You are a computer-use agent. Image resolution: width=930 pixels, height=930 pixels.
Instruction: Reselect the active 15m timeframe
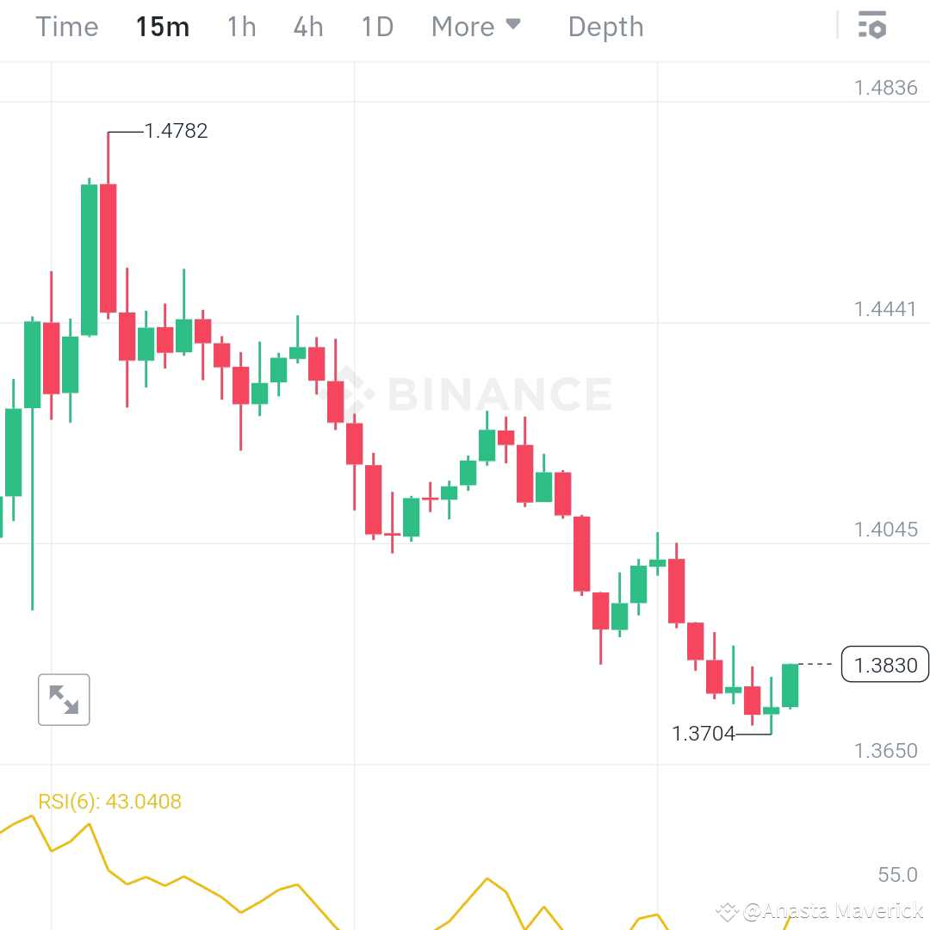163,27
